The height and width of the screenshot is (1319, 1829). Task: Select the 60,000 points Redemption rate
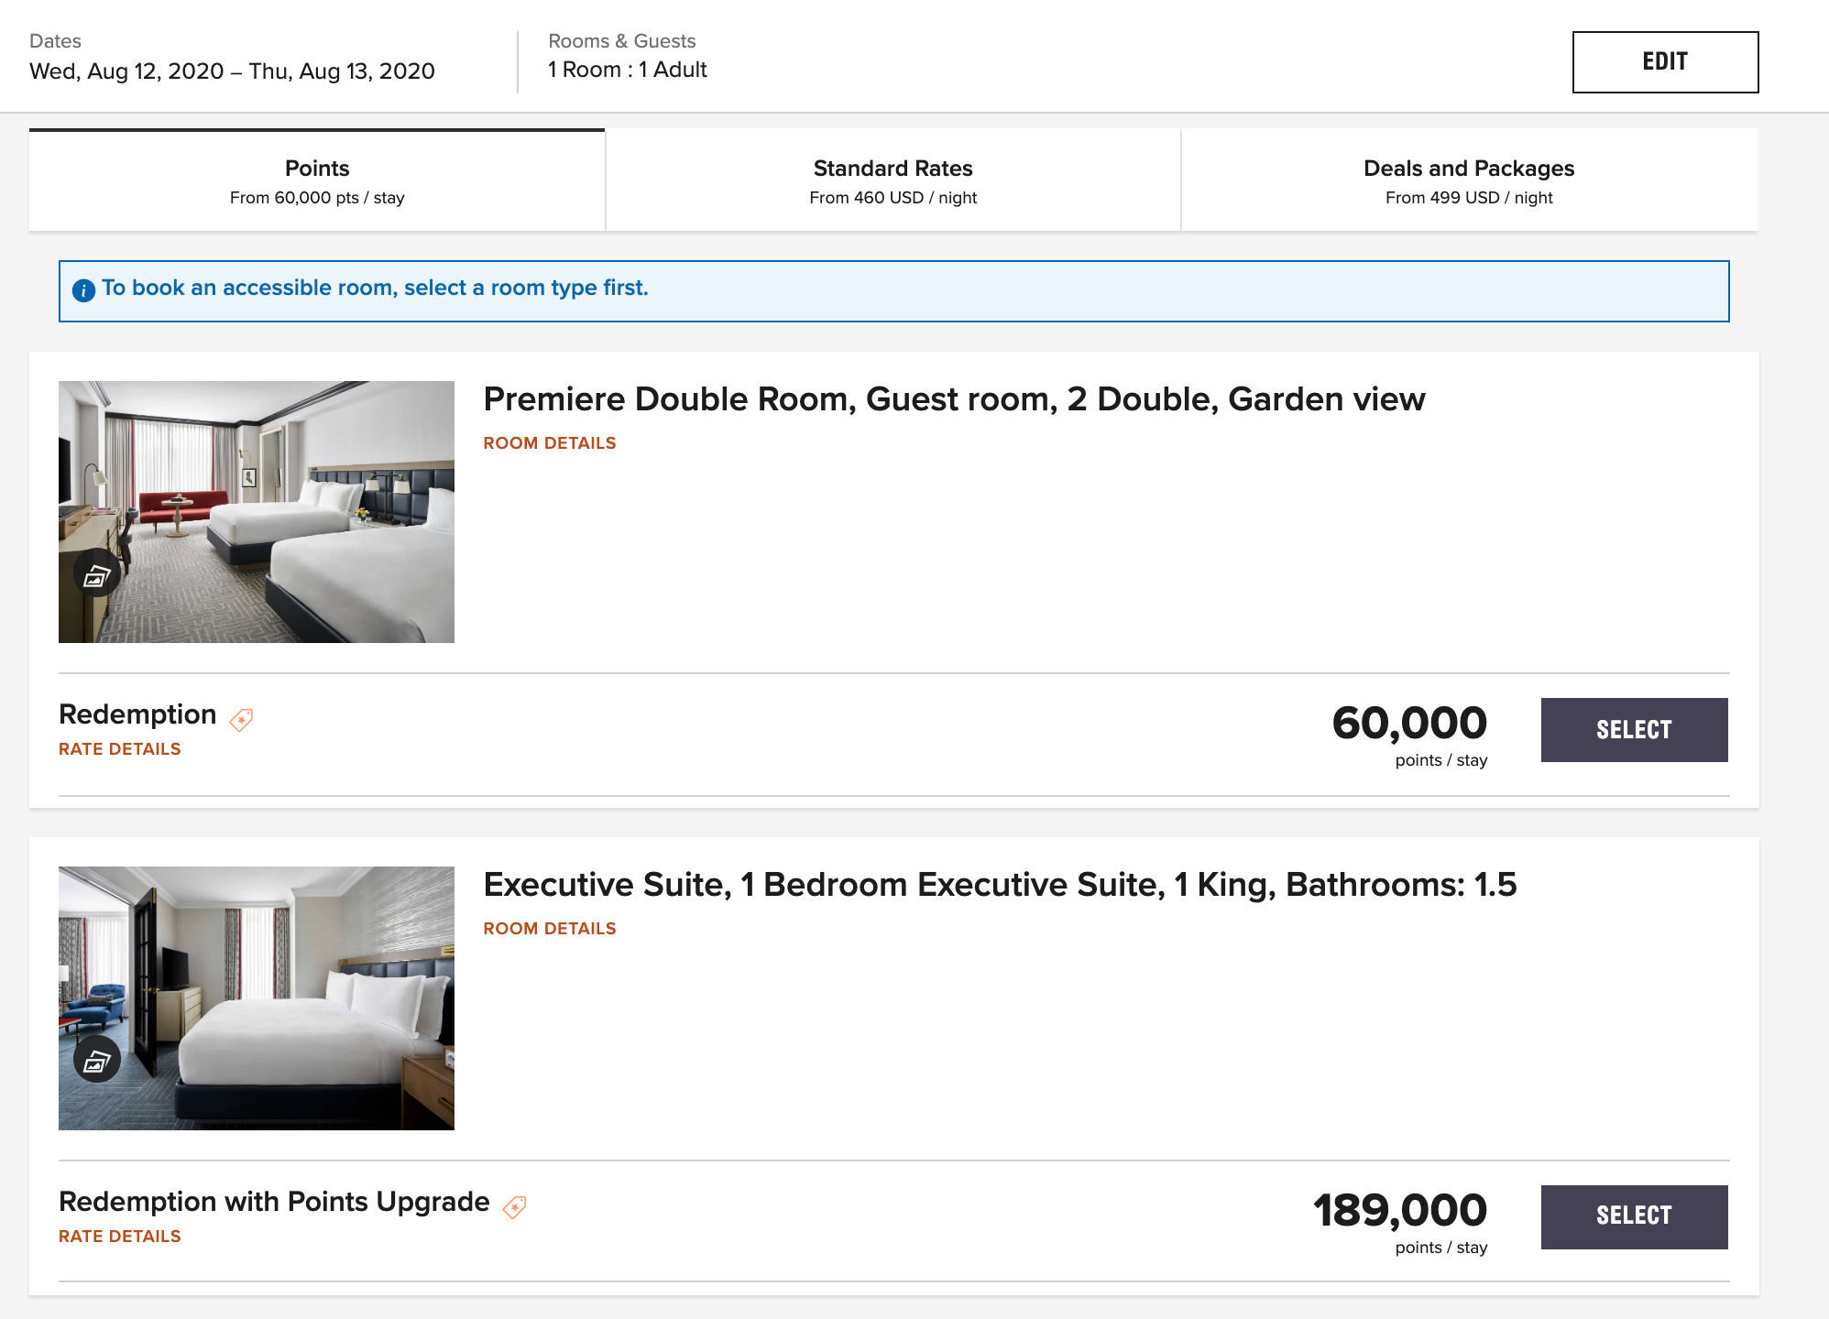click(x=1634, y=730)
